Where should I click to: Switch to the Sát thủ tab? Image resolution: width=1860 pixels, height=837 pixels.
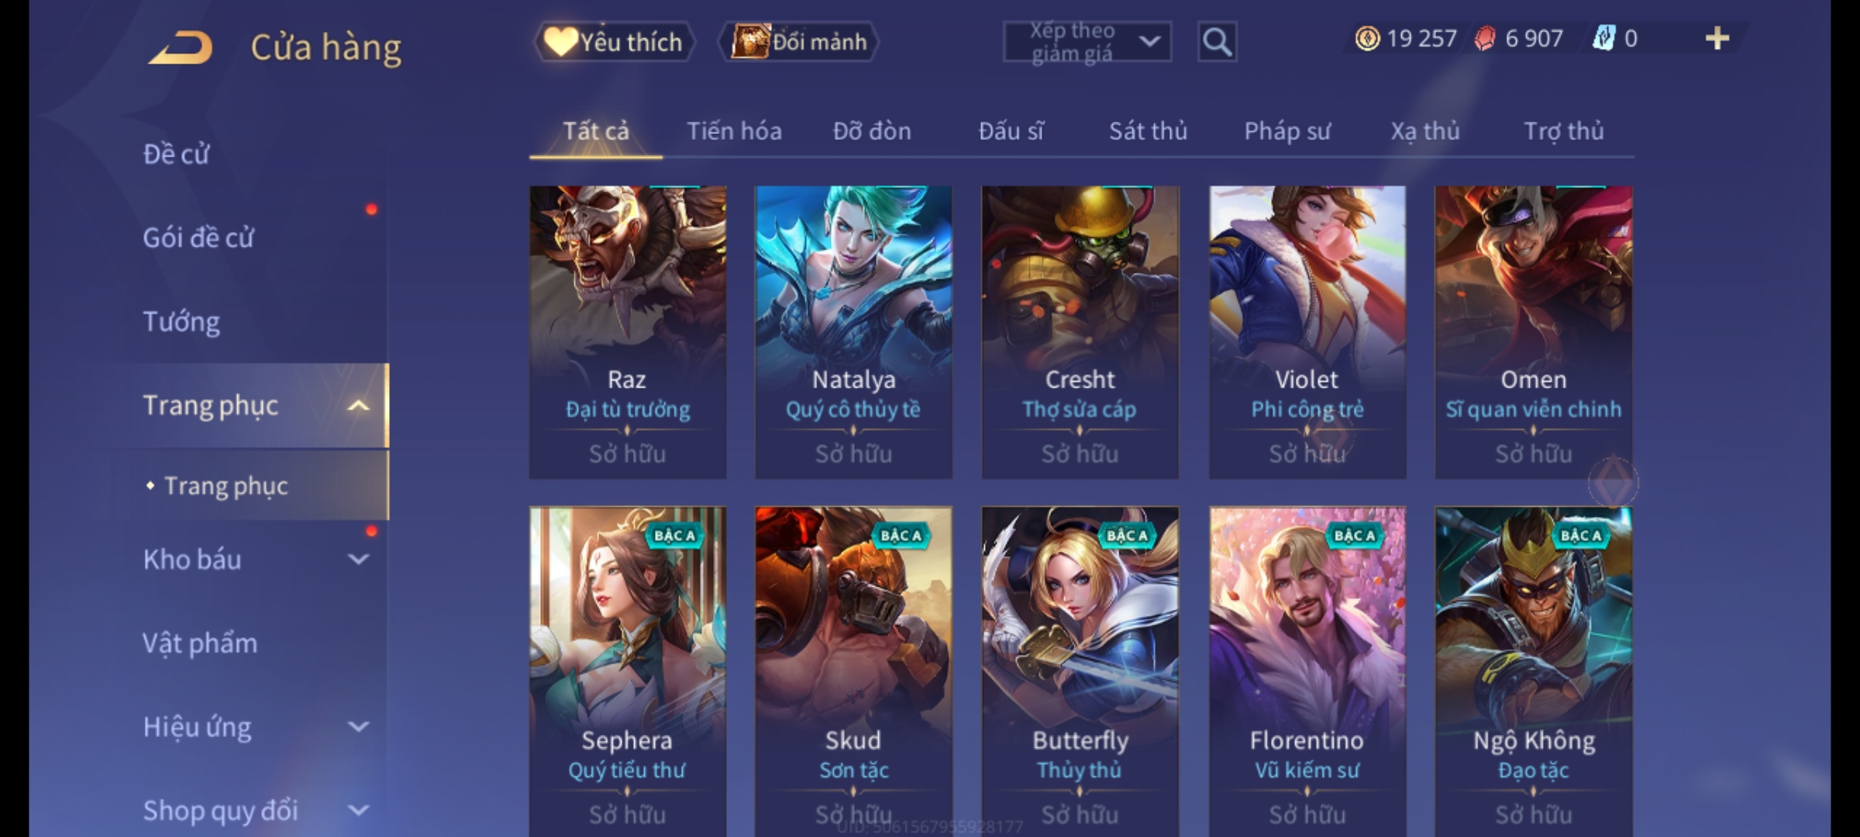1148,131
